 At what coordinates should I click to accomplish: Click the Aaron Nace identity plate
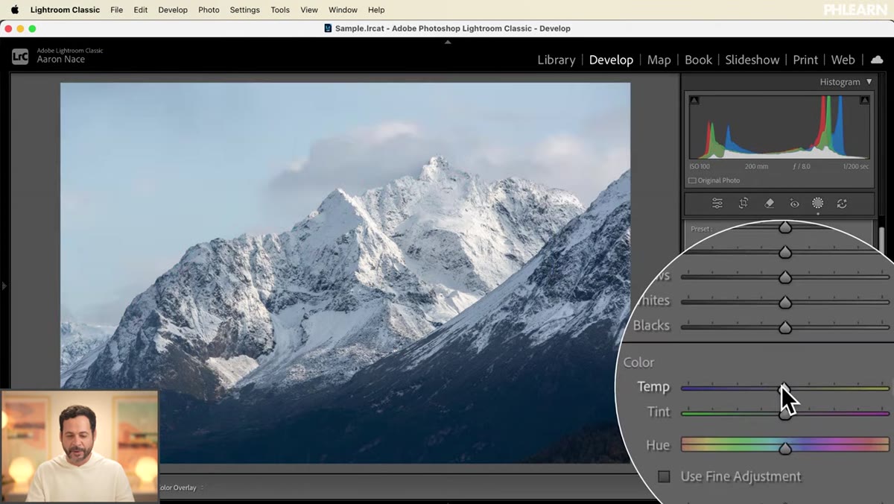pyautogui.click(x=61, y=60)
